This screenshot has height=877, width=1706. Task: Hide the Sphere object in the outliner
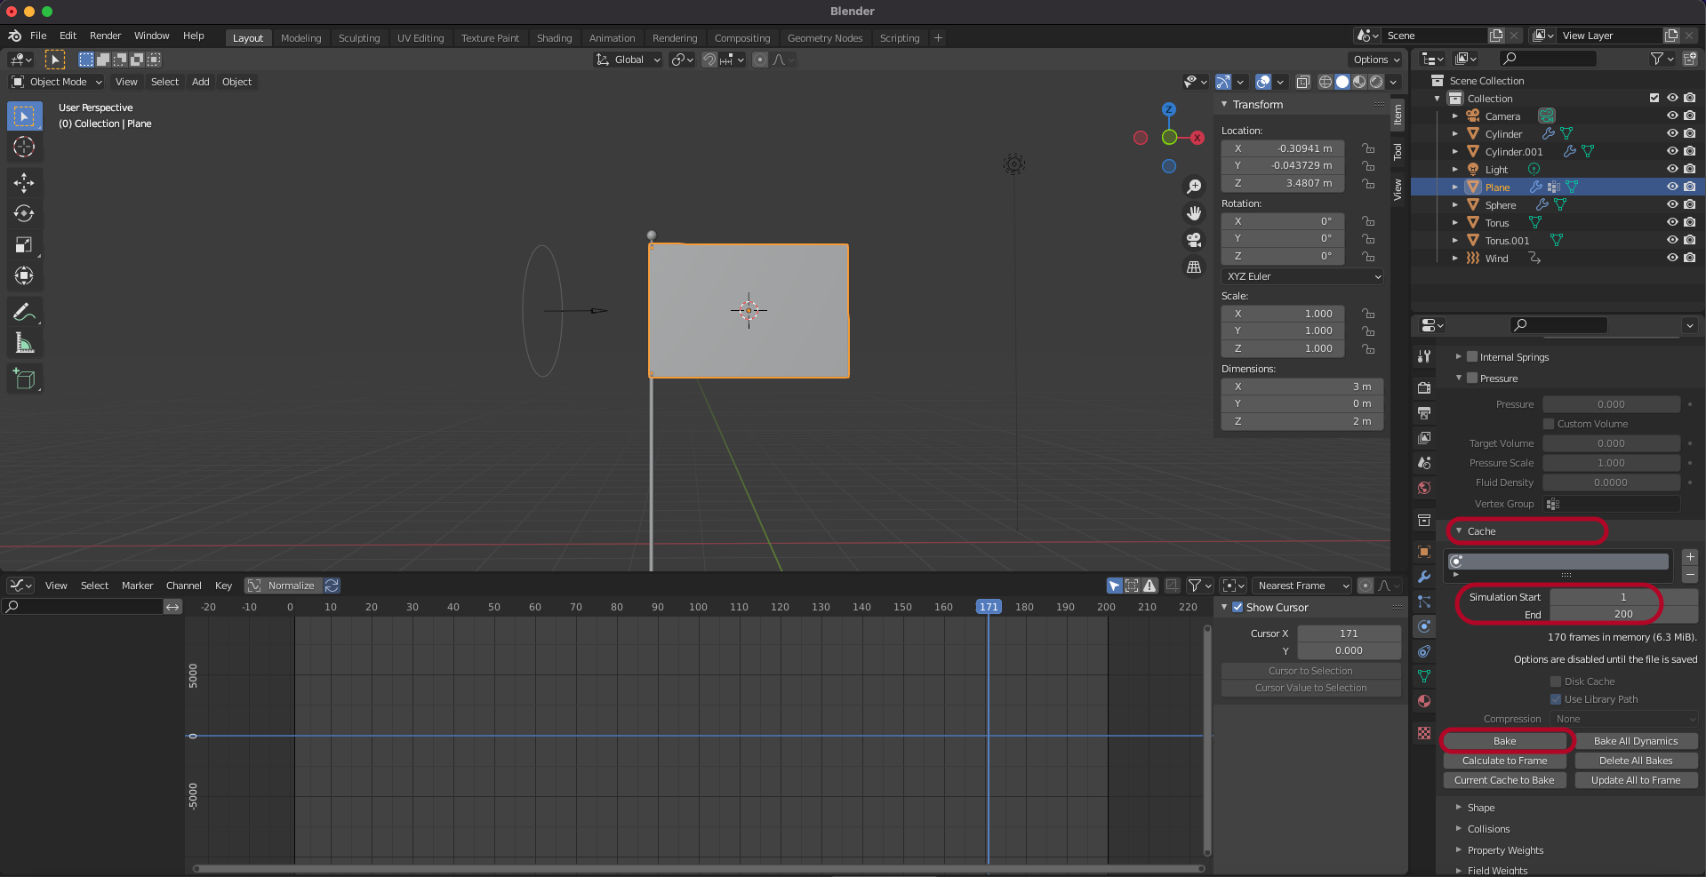[x=1671, y=205]
